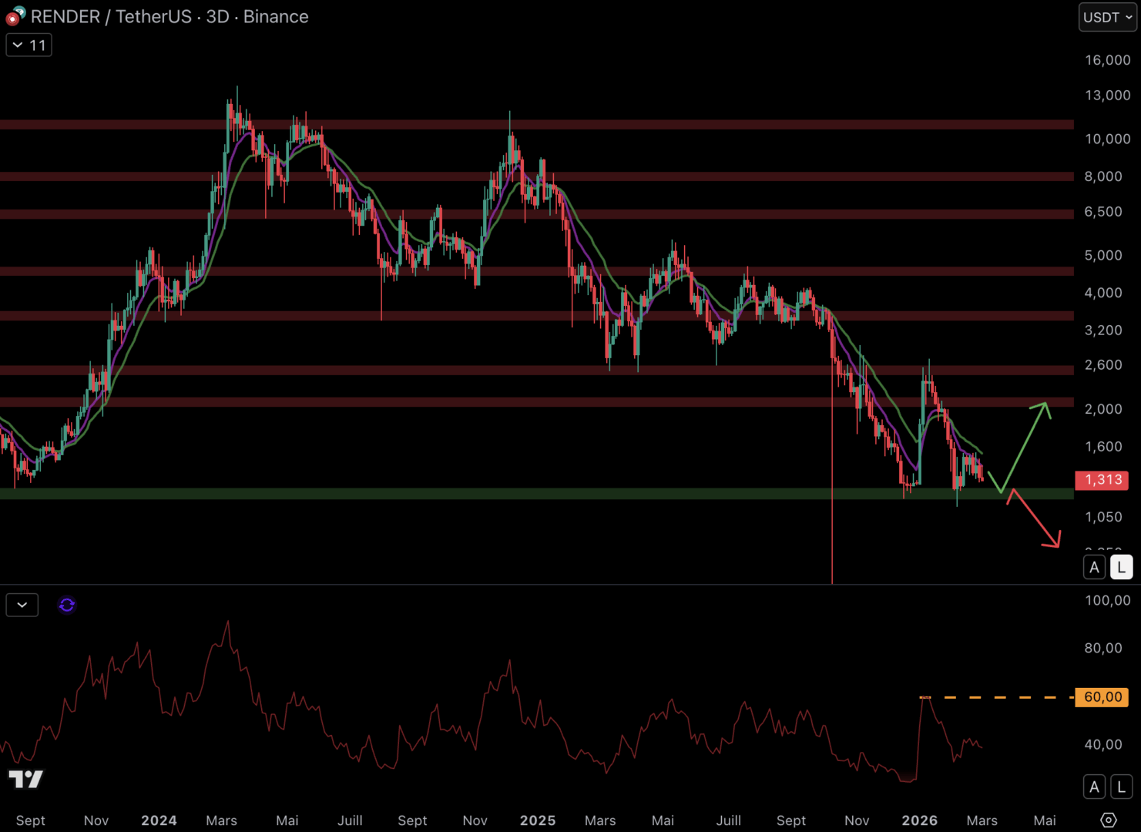1141x832 pixels.
Task: Click the RENDER coin logo icon
Action: (x=15, y=16)
